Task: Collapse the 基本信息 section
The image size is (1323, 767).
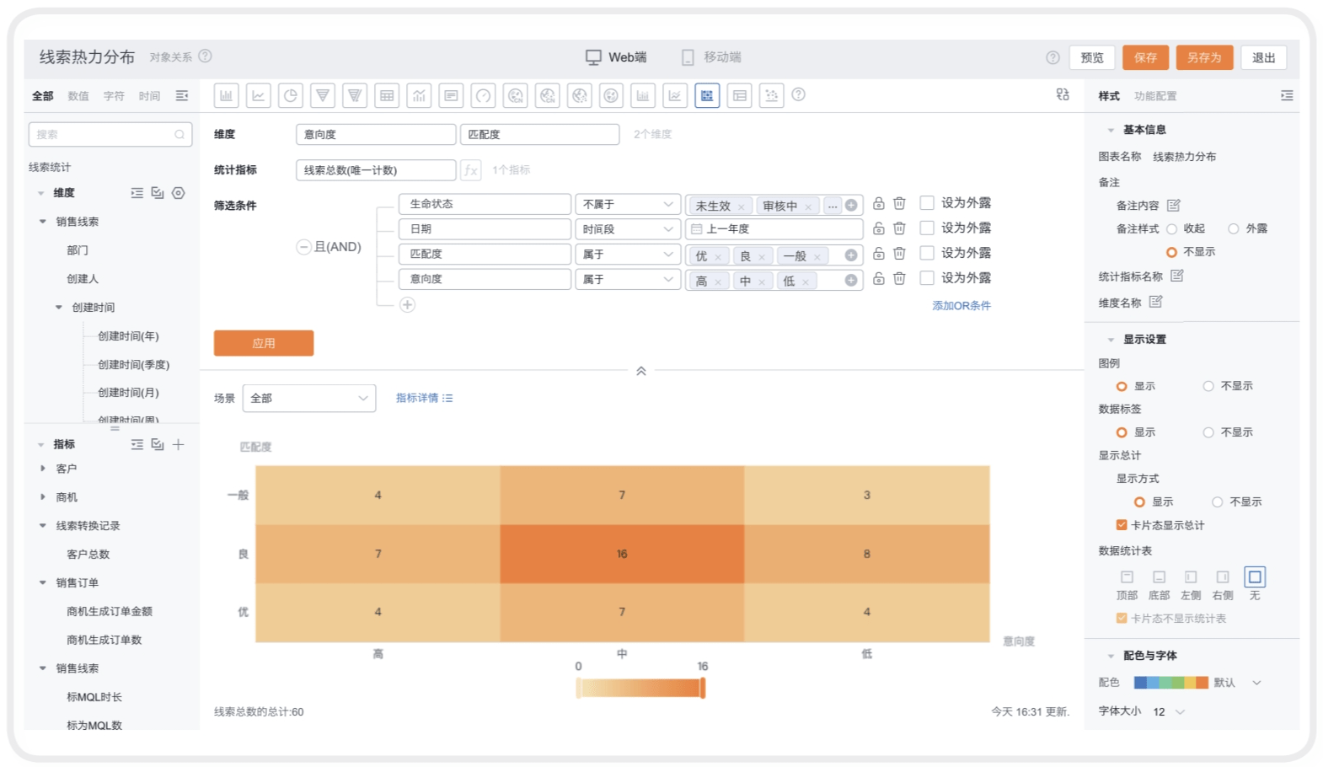Action: click(1111, 130)
